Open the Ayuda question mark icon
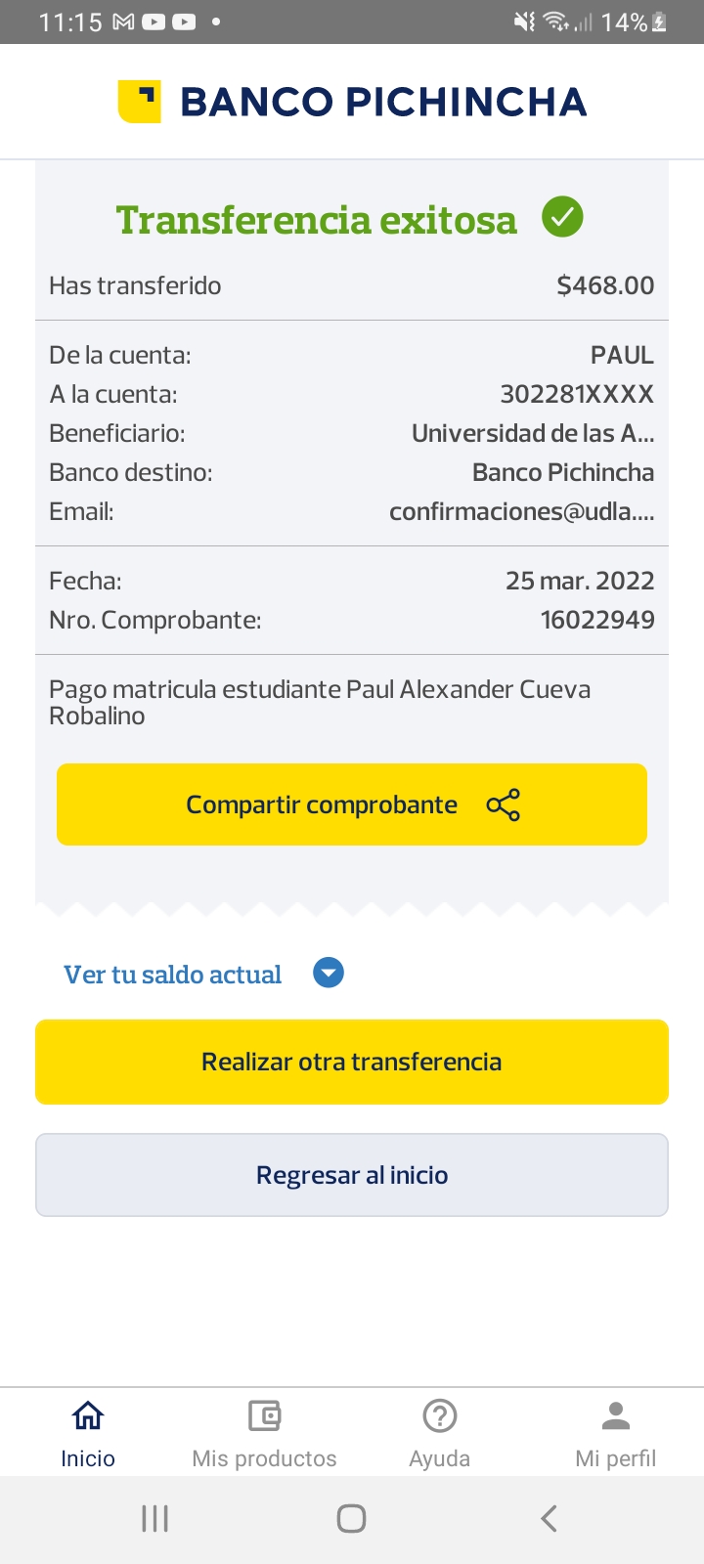The image size is (704, 1564). (440, 1414)
